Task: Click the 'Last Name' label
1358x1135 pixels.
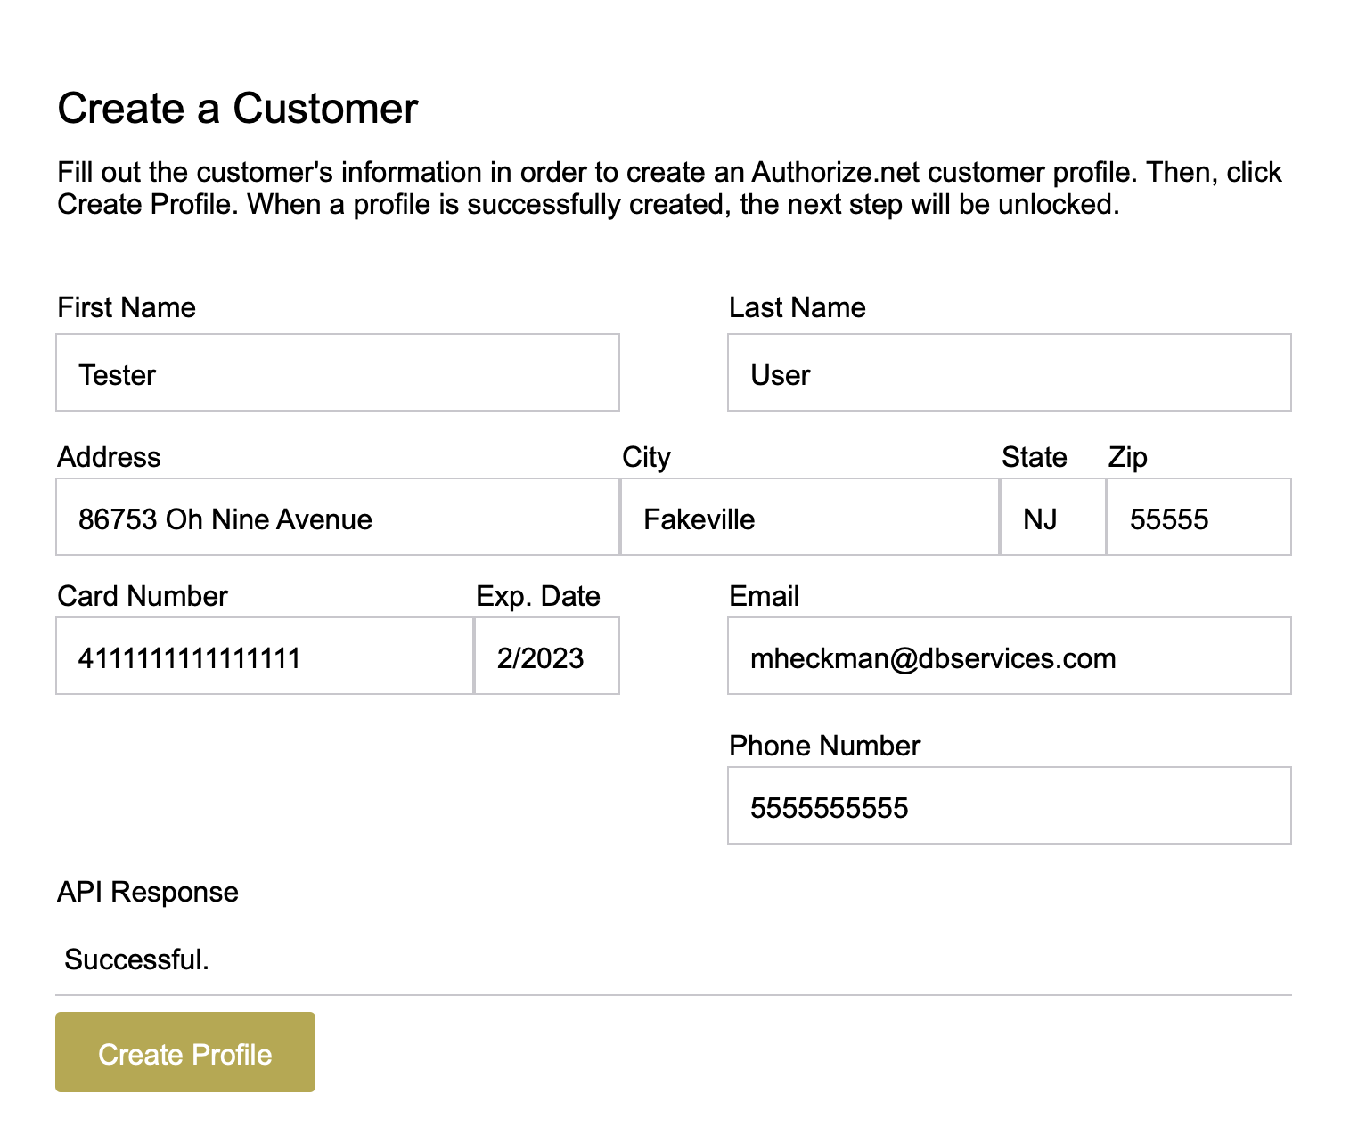Action: pos(798,307)
